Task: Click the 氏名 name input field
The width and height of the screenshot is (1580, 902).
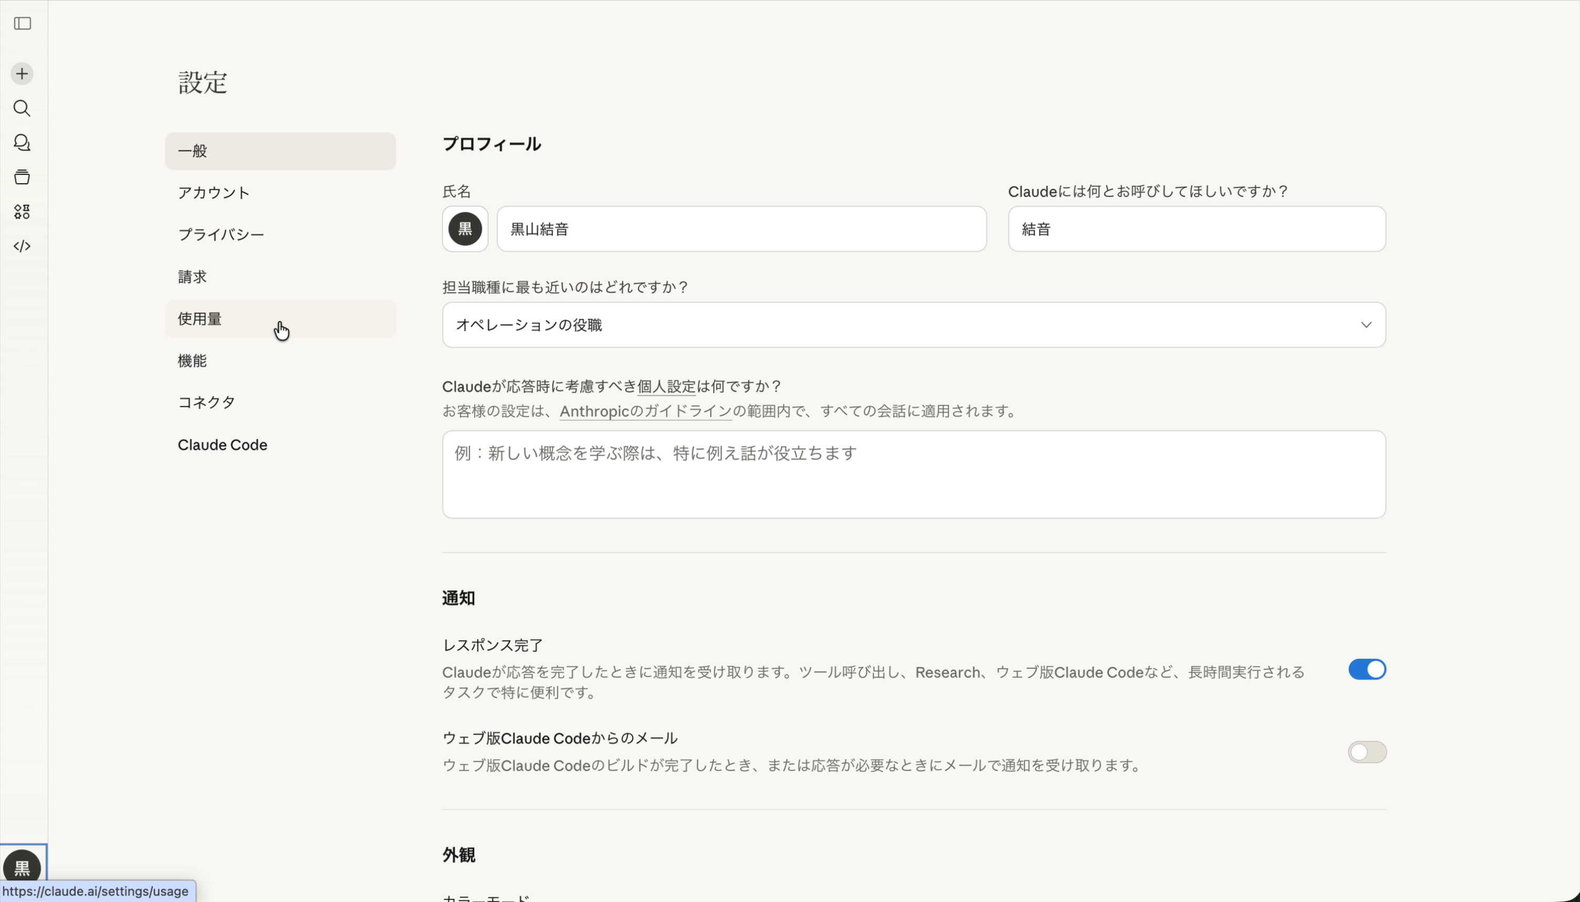Action: (741, 229)
